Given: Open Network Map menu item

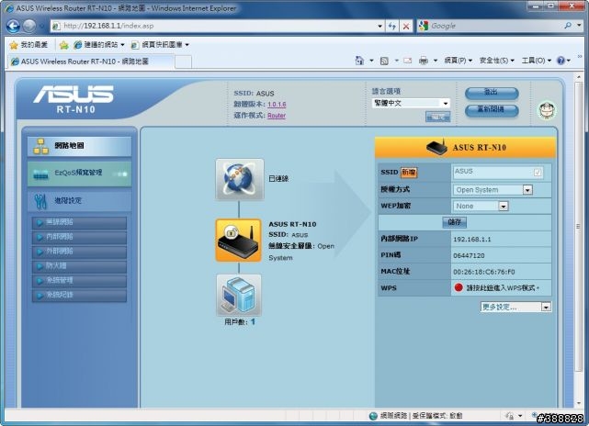Looking at the screenshot, I should tap(79, 146).
